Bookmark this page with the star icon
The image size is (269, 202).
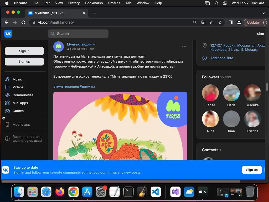tap(220, 22)
